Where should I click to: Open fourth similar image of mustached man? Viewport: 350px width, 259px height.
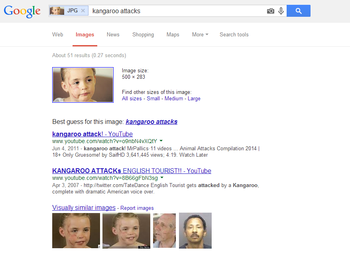(195, 231)
